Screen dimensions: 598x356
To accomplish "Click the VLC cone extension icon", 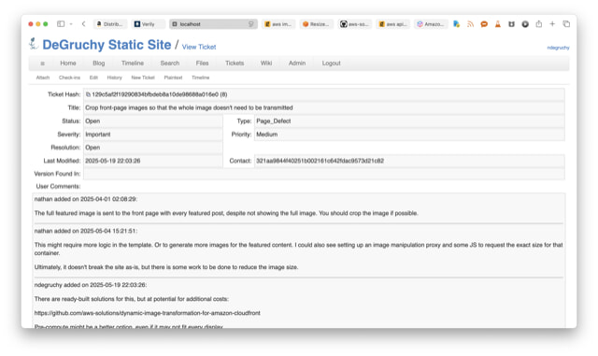I will (498, 24).
